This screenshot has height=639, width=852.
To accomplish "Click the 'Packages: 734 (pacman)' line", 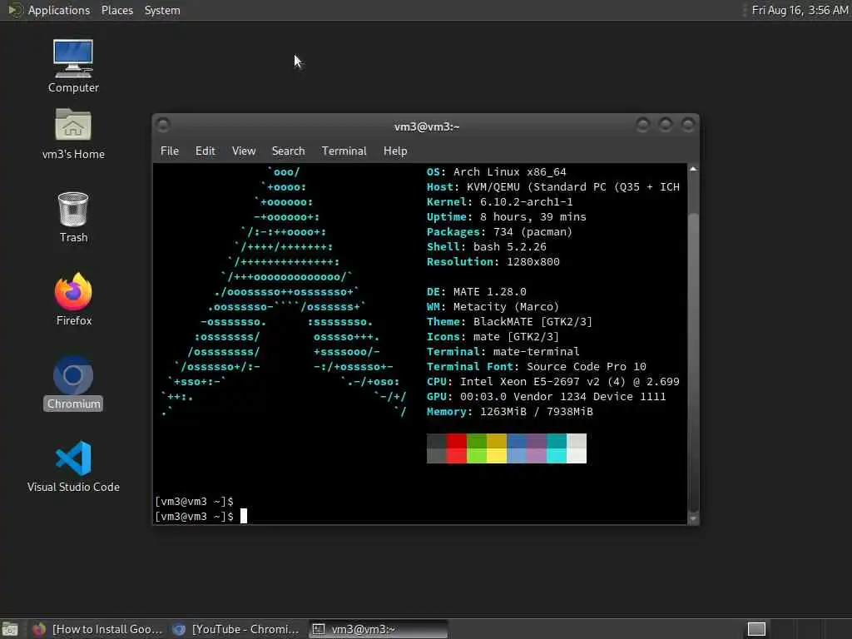I will tap(499, 232).
